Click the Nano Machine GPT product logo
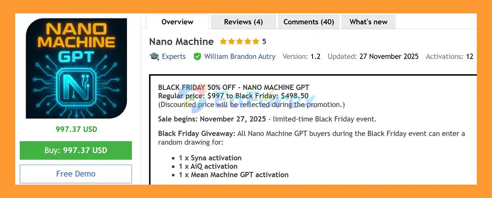Image resolution: width=492 pixels, height=198 pixels. [76, 69]
